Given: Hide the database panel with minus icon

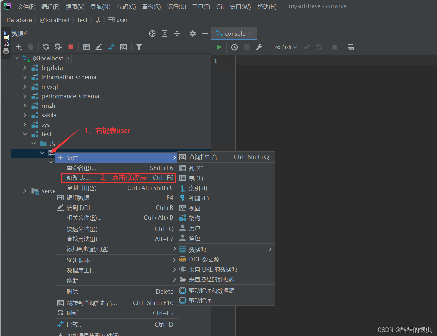Looking at the screenshot, I should pos(205,34).
